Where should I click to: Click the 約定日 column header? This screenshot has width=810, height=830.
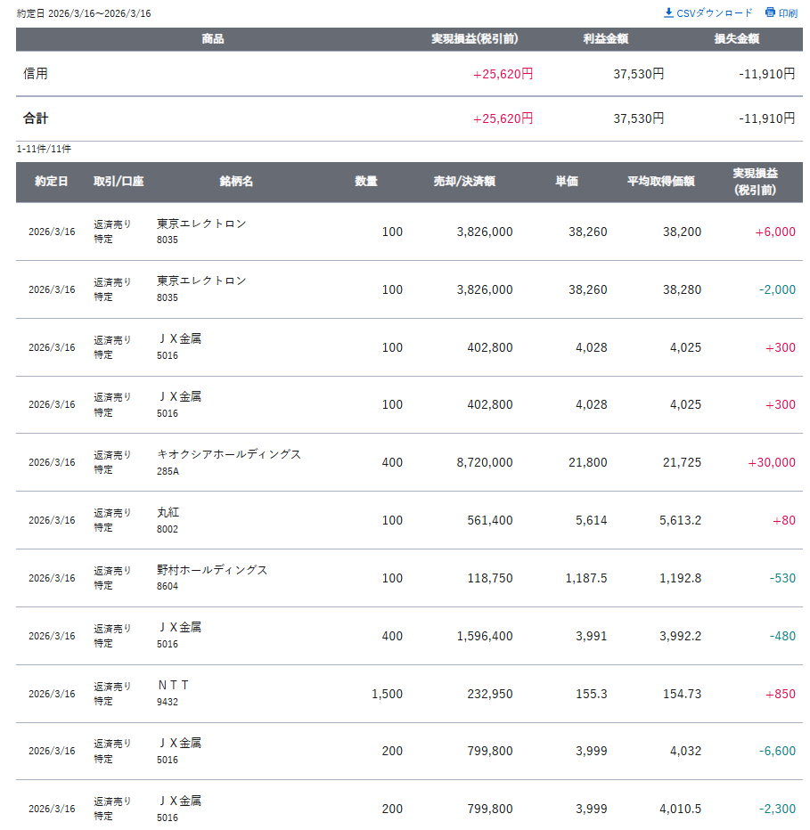click(x=52, y=182)
